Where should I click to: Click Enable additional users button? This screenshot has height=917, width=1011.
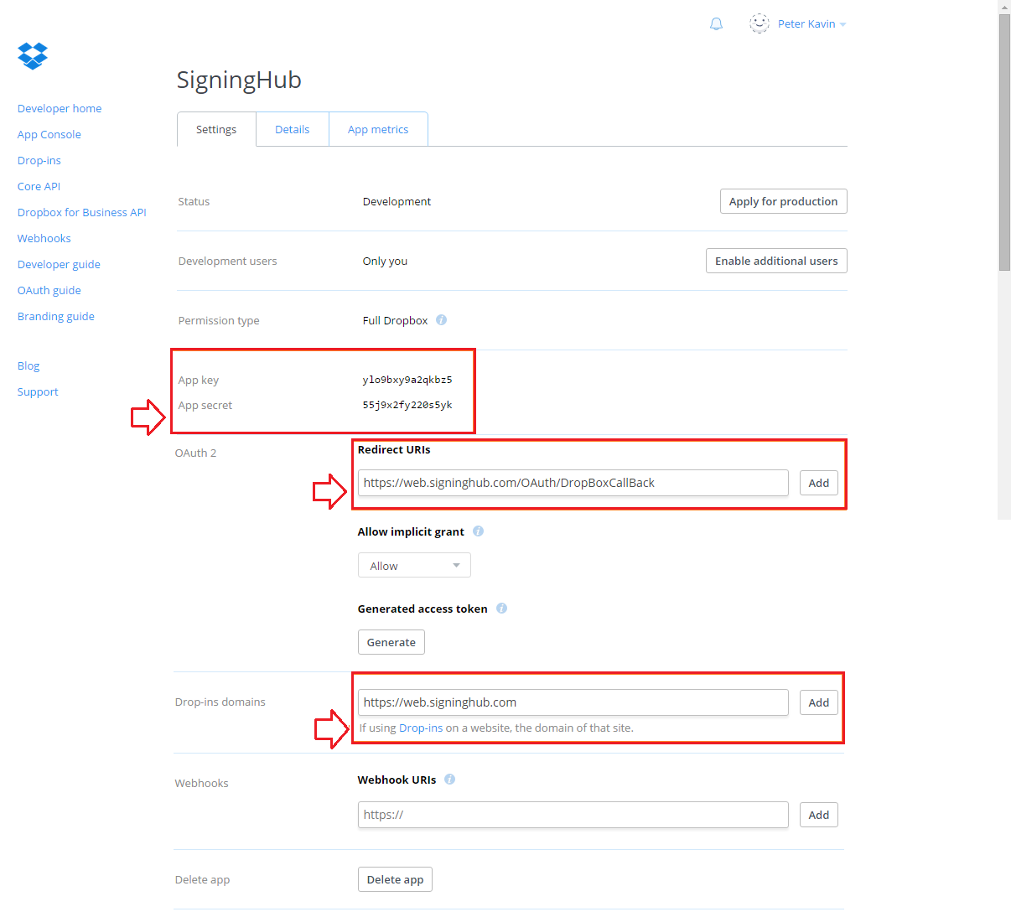pyautogui.click(x=776, y=261)
